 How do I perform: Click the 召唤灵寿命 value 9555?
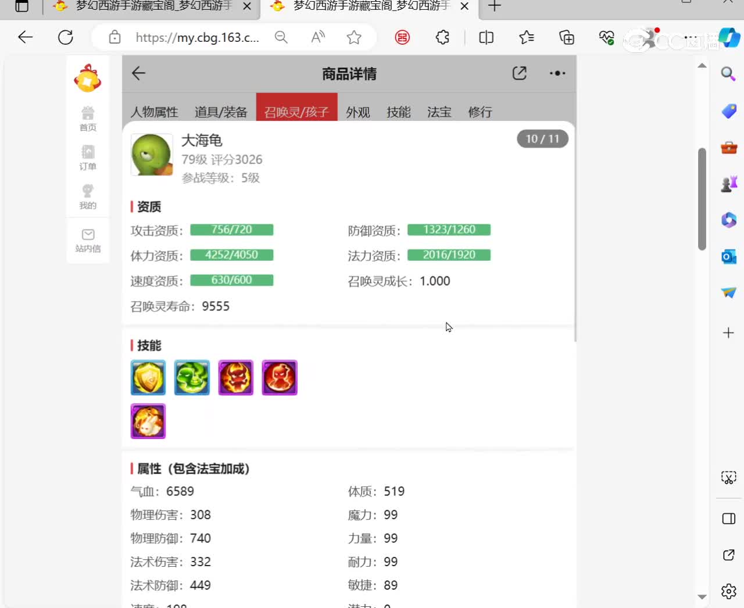216,306
